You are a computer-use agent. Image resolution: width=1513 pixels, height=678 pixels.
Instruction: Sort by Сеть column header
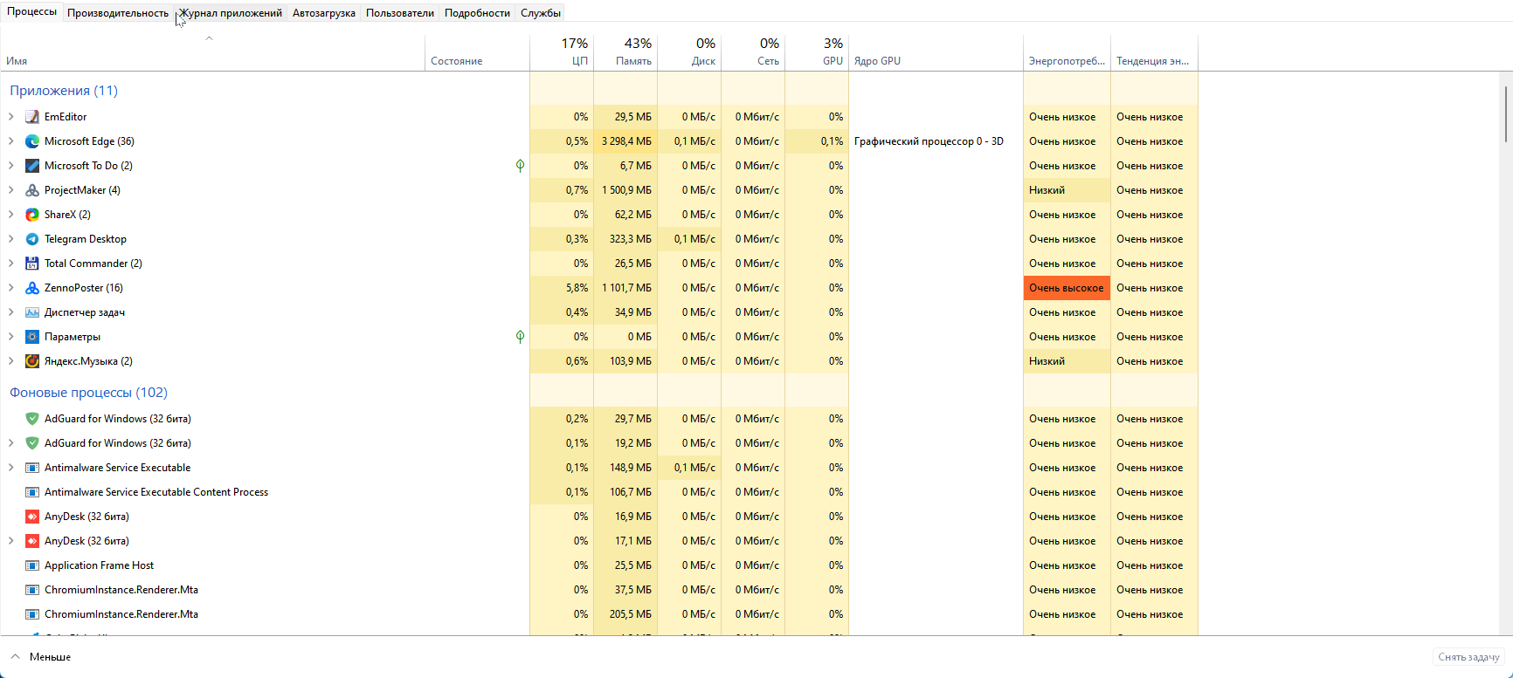pos(753,52)
